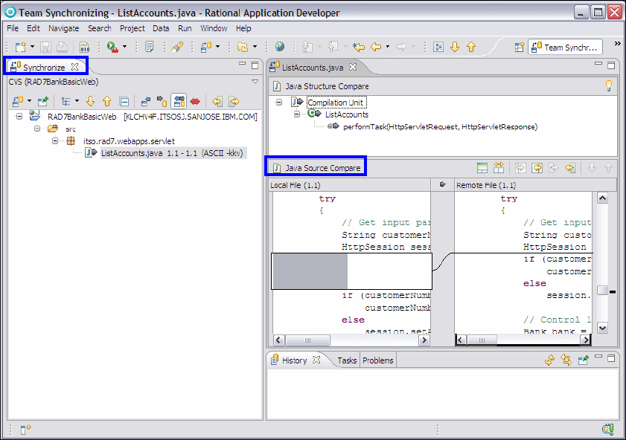Click the Open Perspective icon
The width and height of the screenshot is (626, 440).
[520, 47]
